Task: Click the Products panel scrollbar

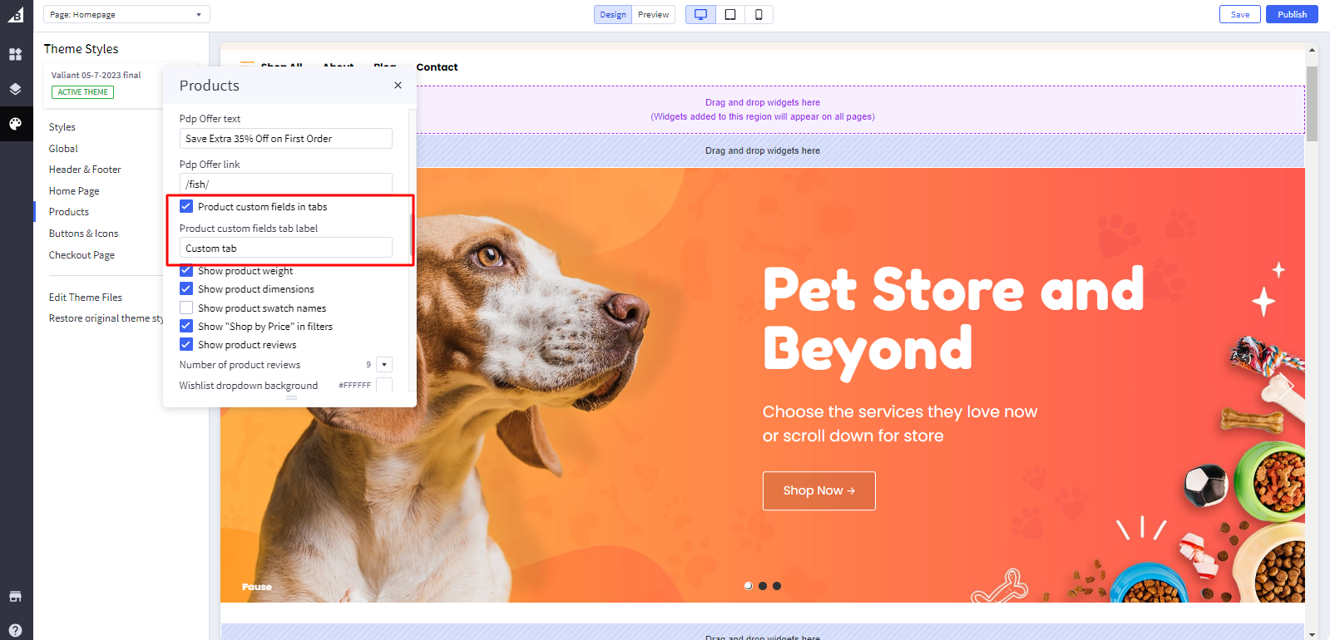Action: coord(411,237)
